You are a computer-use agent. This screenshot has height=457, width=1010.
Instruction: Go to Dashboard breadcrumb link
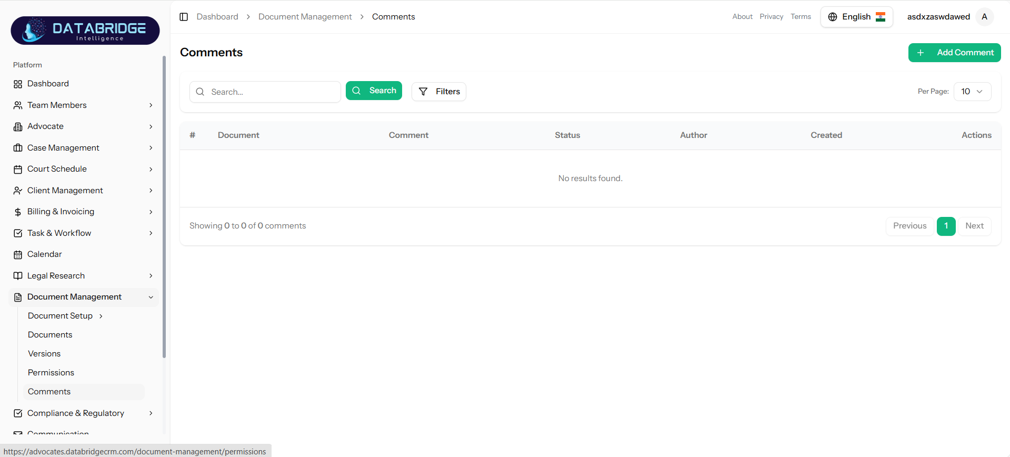(x=217, y=17)
